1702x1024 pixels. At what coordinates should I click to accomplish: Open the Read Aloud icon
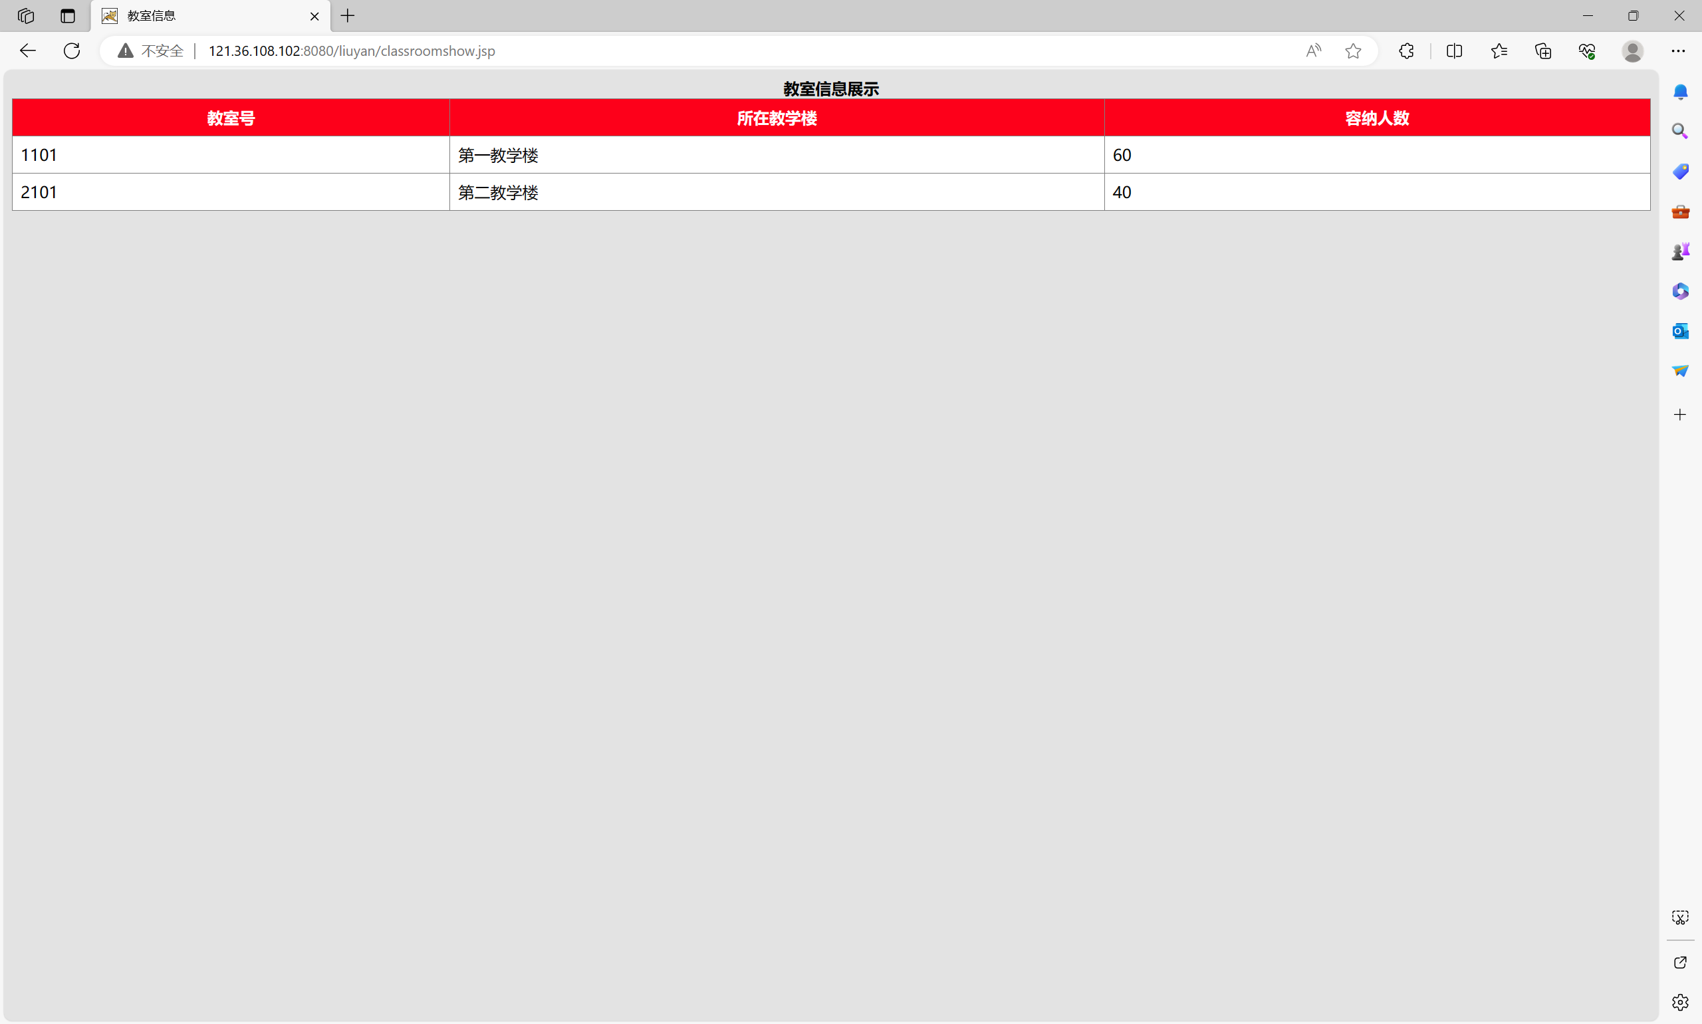1313,51
